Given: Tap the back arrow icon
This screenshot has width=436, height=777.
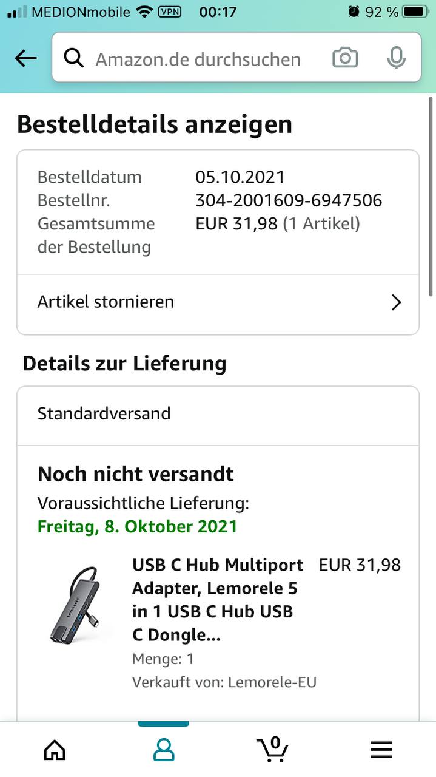Looking at the screenshot, I should [25, 58].
